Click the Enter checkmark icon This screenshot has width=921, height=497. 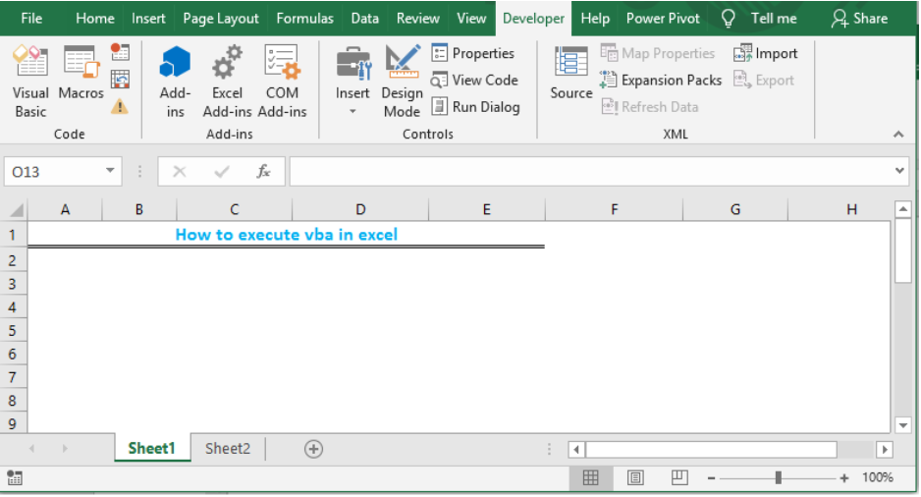tap(222, 172)
